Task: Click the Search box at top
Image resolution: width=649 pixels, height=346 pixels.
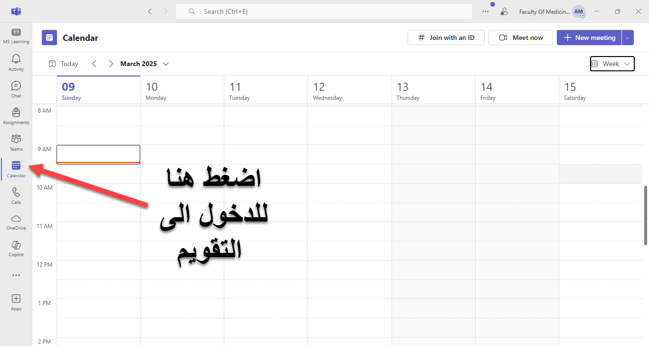Action: 324,11
